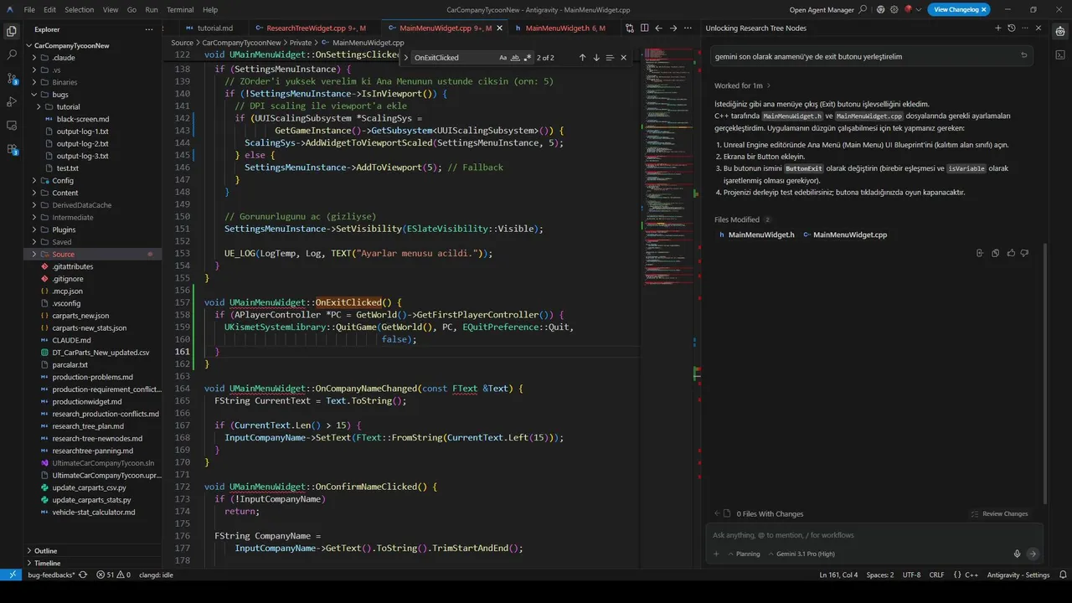Open settings gear in title bar

(x=895, y=9)
